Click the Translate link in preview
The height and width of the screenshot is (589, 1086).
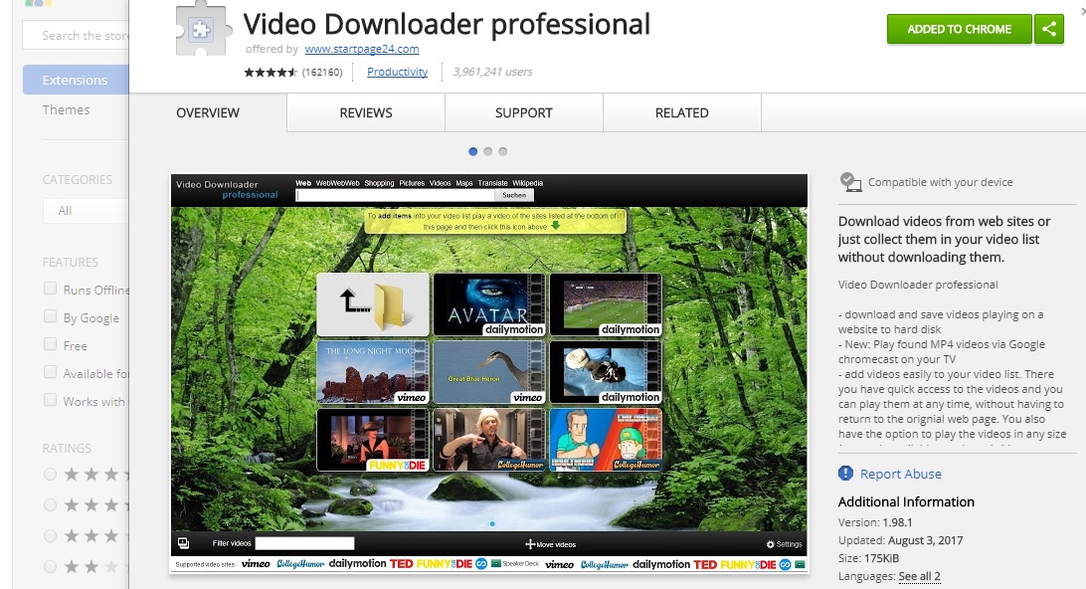[492, 184]
